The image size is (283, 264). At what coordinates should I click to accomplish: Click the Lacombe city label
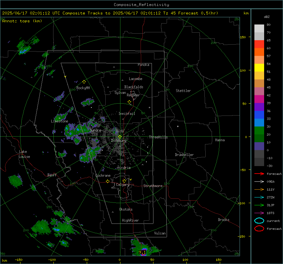(x=136, y=79)
